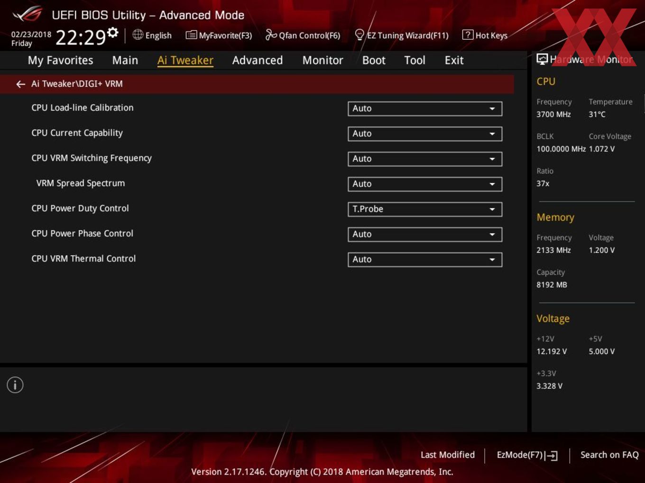Image resolution: width=645 pixels, height=483 pixels.
Task: Select the CPU Power Duty Control label
Action: (x=80, y=208)
